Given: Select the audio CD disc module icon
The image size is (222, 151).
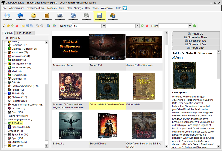Looking at the screenshot, I should [7, 15].
